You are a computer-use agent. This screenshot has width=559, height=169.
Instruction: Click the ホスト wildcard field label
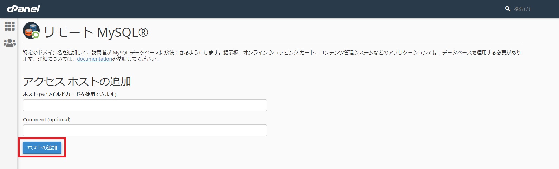pos(70,94)
